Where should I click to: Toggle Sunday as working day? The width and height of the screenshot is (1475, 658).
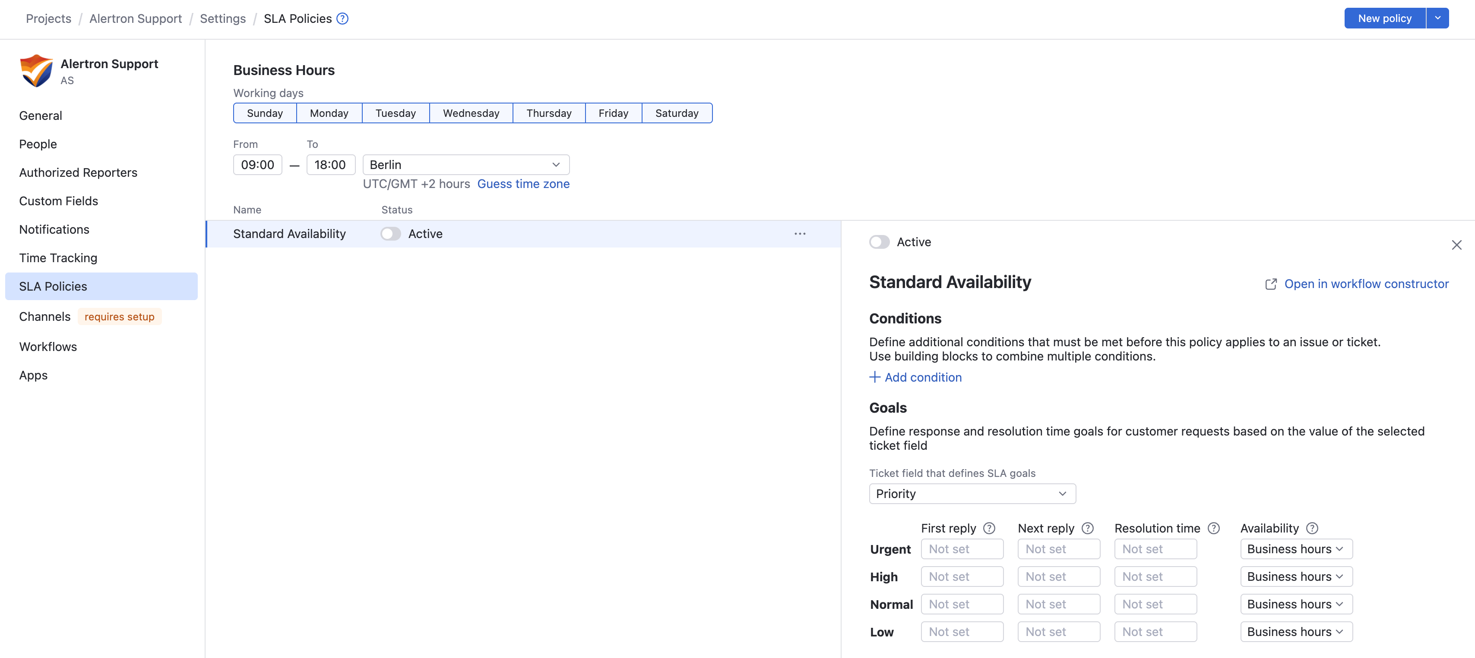pyautogui.click(x=265, y=113)
